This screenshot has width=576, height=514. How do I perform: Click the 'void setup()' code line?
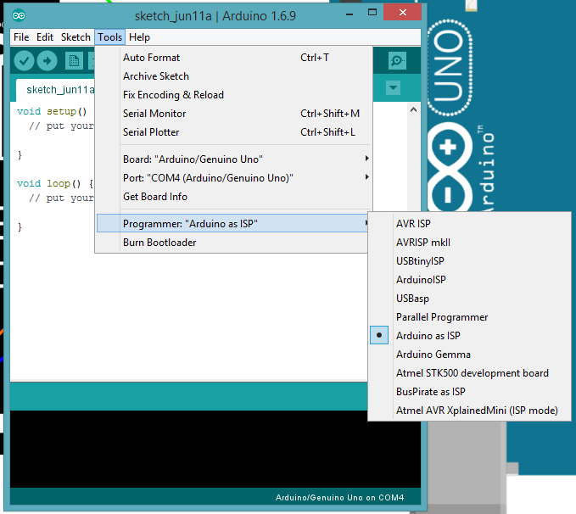tap(52, 111)
